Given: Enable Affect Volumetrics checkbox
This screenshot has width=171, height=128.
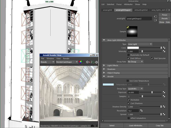Looking at the screenshot, I should point(129,118).
